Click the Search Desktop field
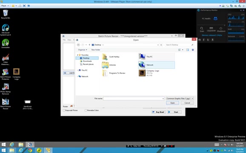This screenshot has height=153, width=246. pyautogui.click(x=179, y=45)
